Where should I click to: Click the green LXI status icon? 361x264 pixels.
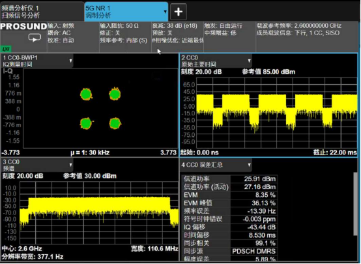click(x=6, y=49)
